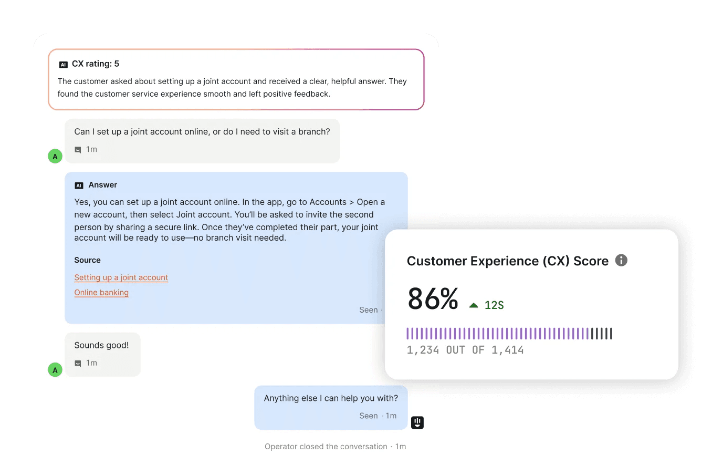Select the CX rating summary card
This screenshot has width=712, height=475.
[236, 79]
